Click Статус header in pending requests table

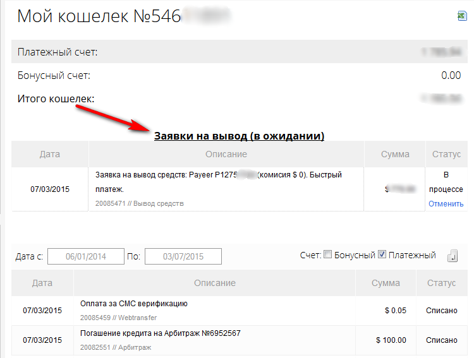click(446, 154)
